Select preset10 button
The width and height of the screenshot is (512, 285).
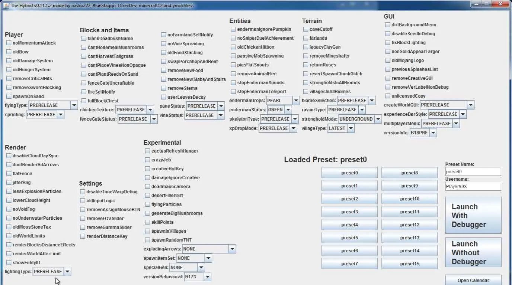coord(409,199)
